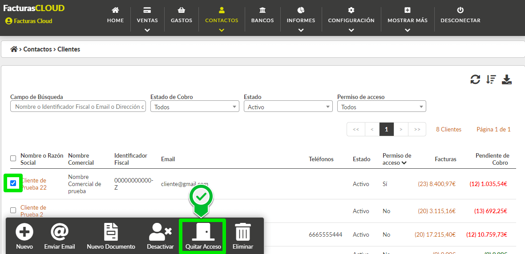Uncheck Cliente de Prueba 22 checkbox
525x254 pixels.
click(13, 183)
